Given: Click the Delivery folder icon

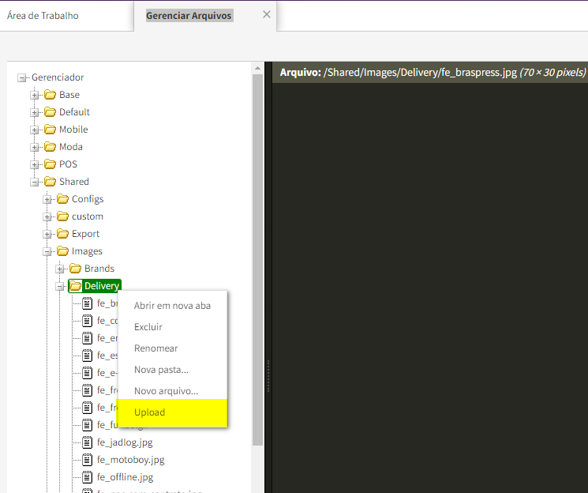Looking at the screenshot, I should pos(76,286).
